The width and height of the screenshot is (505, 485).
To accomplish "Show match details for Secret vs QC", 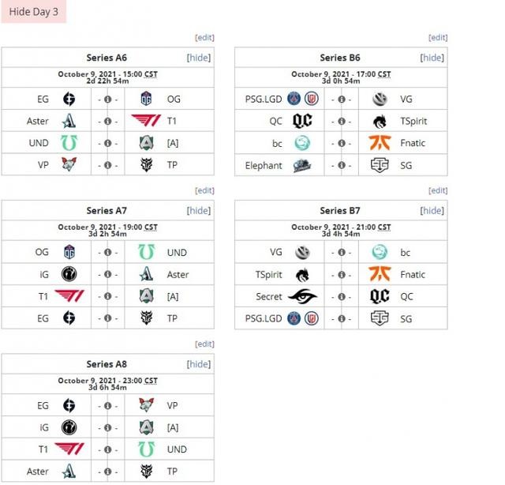I will (341, 297).
